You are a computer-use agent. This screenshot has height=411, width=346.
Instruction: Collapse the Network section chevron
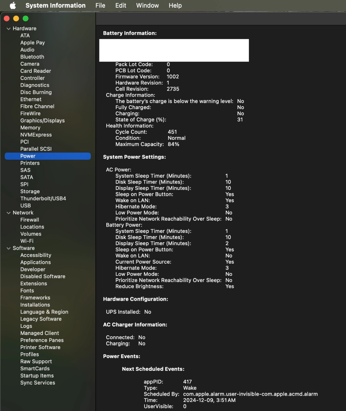pyautogui.click(x=9, y=213)
